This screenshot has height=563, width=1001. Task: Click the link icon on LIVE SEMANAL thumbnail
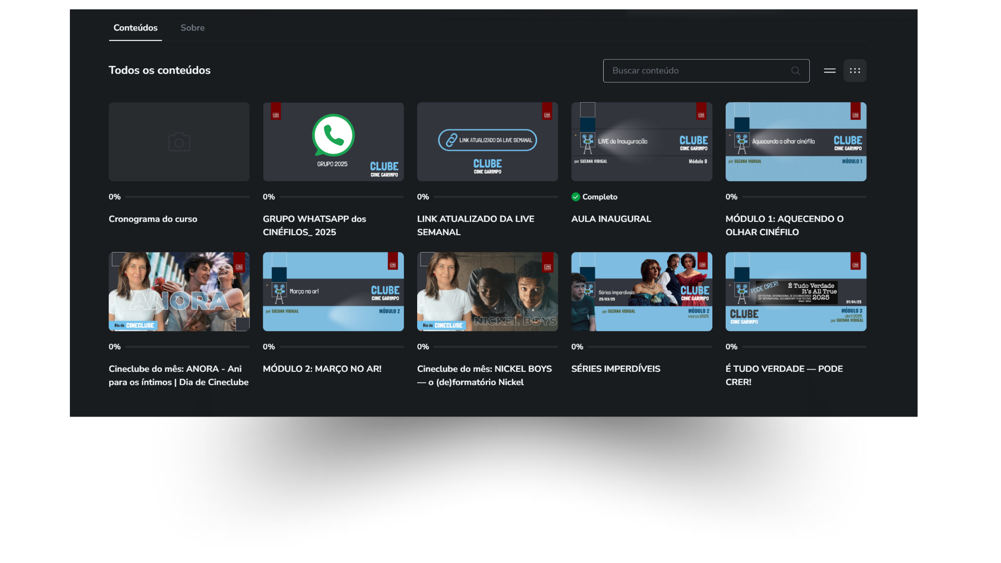[x=451, y=140]
